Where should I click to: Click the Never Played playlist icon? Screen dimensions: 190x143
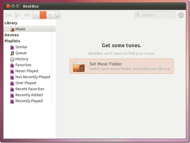point(12,71)
